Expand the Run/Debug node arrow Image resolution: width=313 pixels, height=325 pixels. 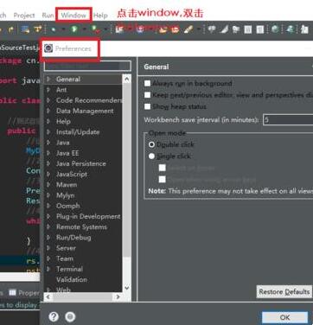pos(48,238)
